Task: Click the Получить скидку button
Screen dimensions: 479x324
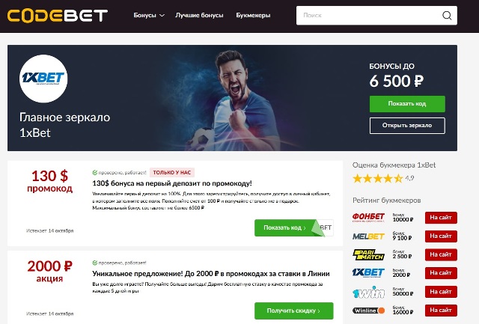Action: coord(293,311)
